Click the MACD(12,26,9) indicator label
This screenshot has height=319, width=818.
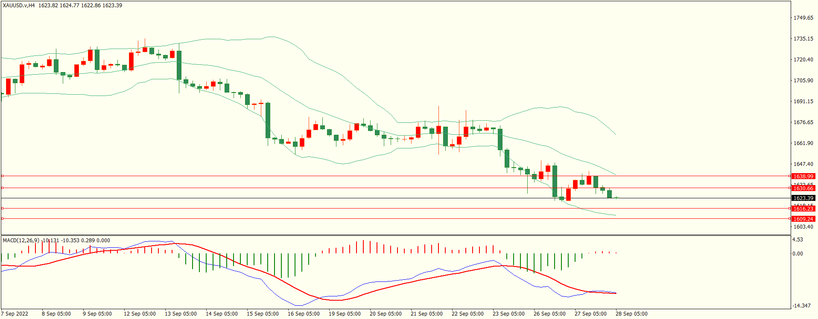21,241
